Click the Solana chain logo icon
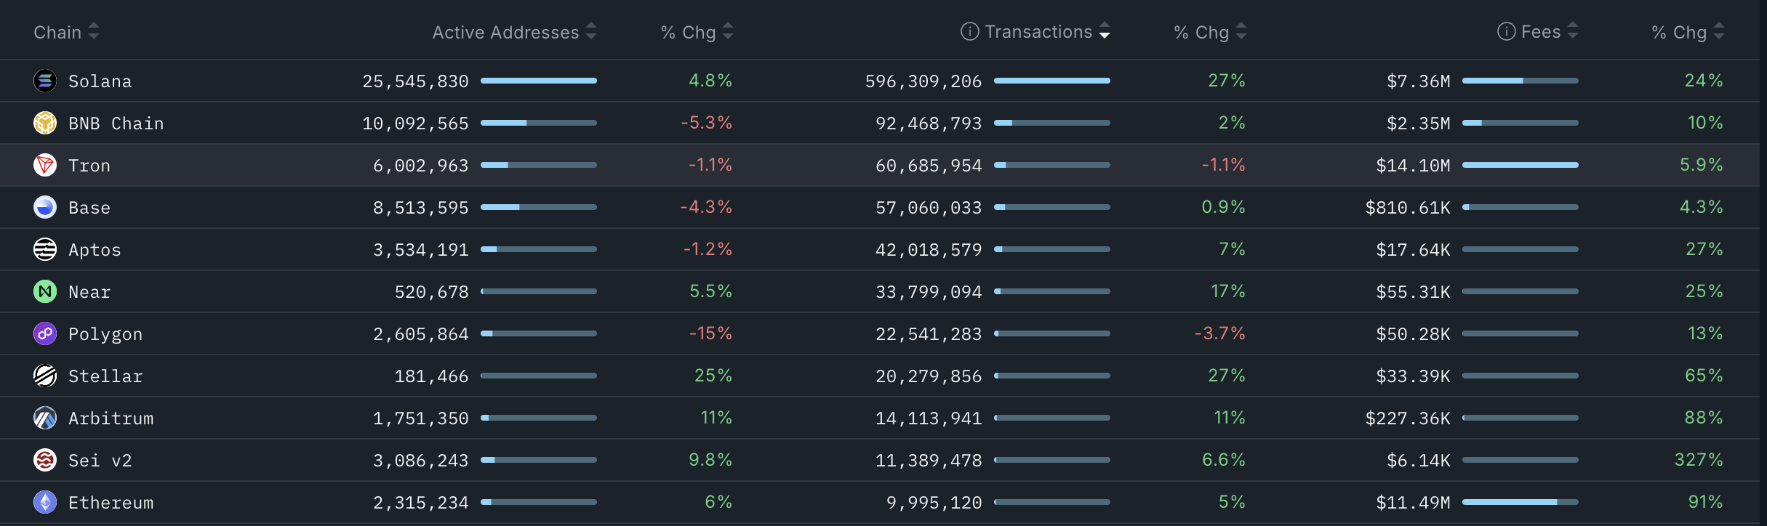1767x526 pixels. (x=45, y=81)
